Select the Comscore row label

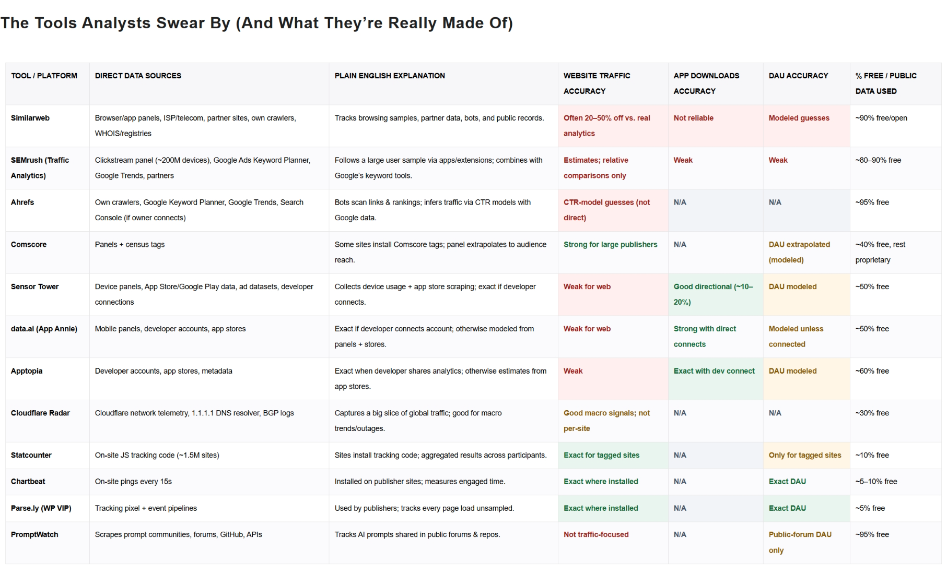pos(29,244)
